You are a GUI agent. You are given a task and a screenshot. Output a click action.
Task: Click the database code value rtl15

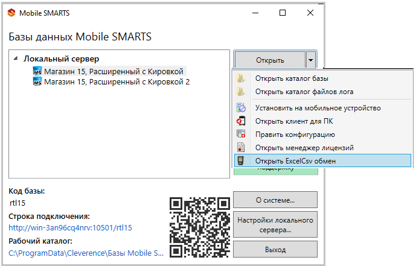18,203
